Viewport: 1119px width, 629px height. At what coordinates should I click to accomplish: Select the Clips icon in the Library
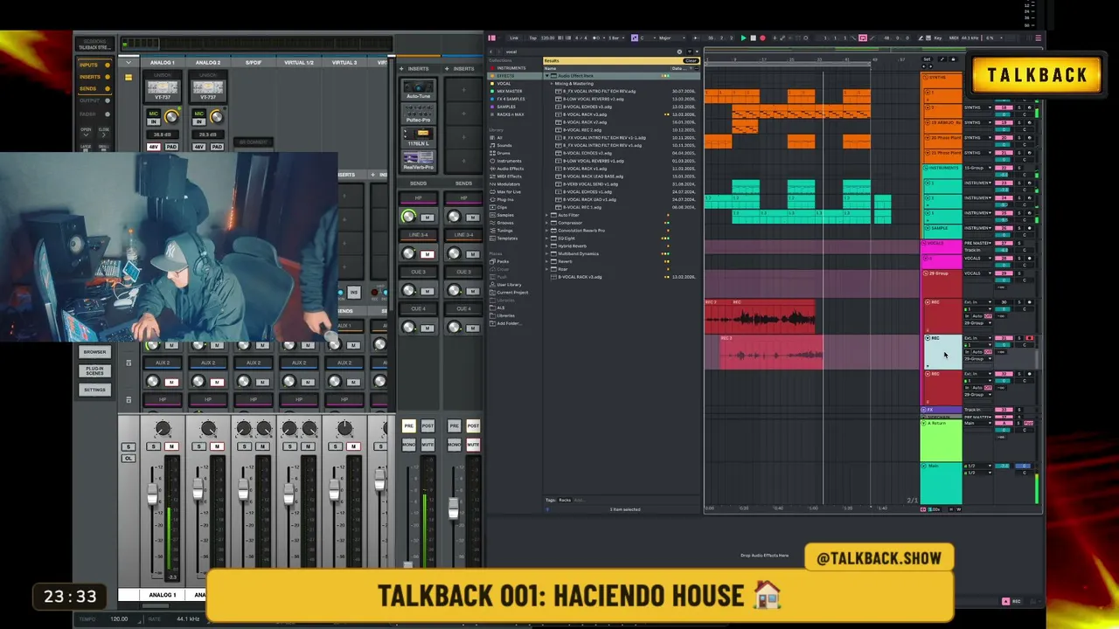point(493,207)
